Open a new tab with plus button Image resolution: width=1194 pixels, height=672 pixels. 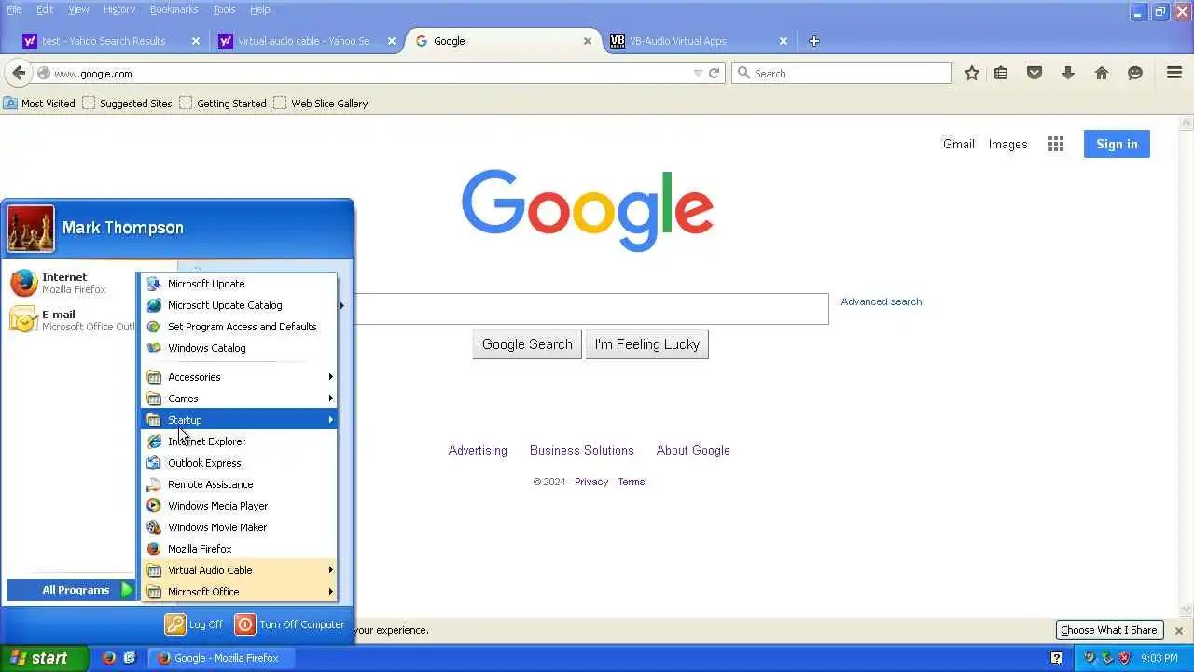tap(813, 41)
